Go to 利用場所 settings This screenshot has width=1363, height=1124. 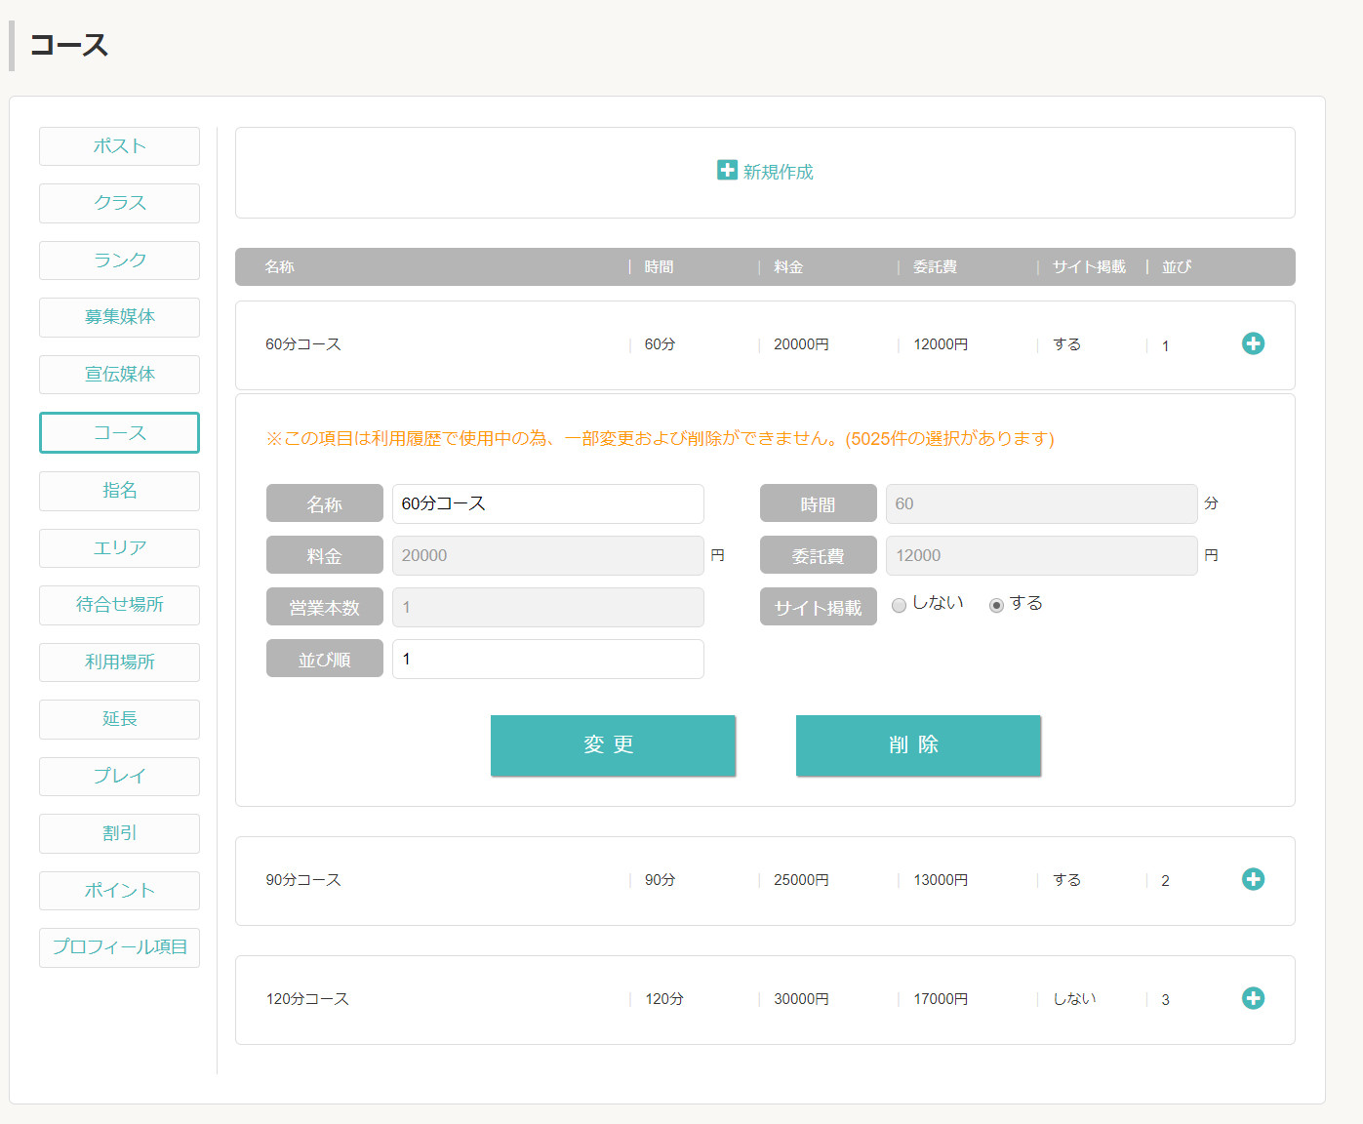119,662
